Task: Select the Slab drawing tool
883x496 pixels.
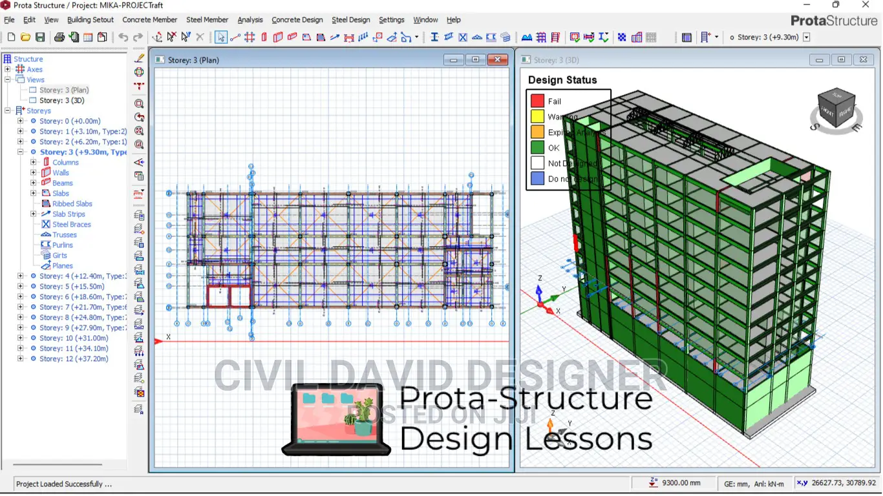Action: 306,37
